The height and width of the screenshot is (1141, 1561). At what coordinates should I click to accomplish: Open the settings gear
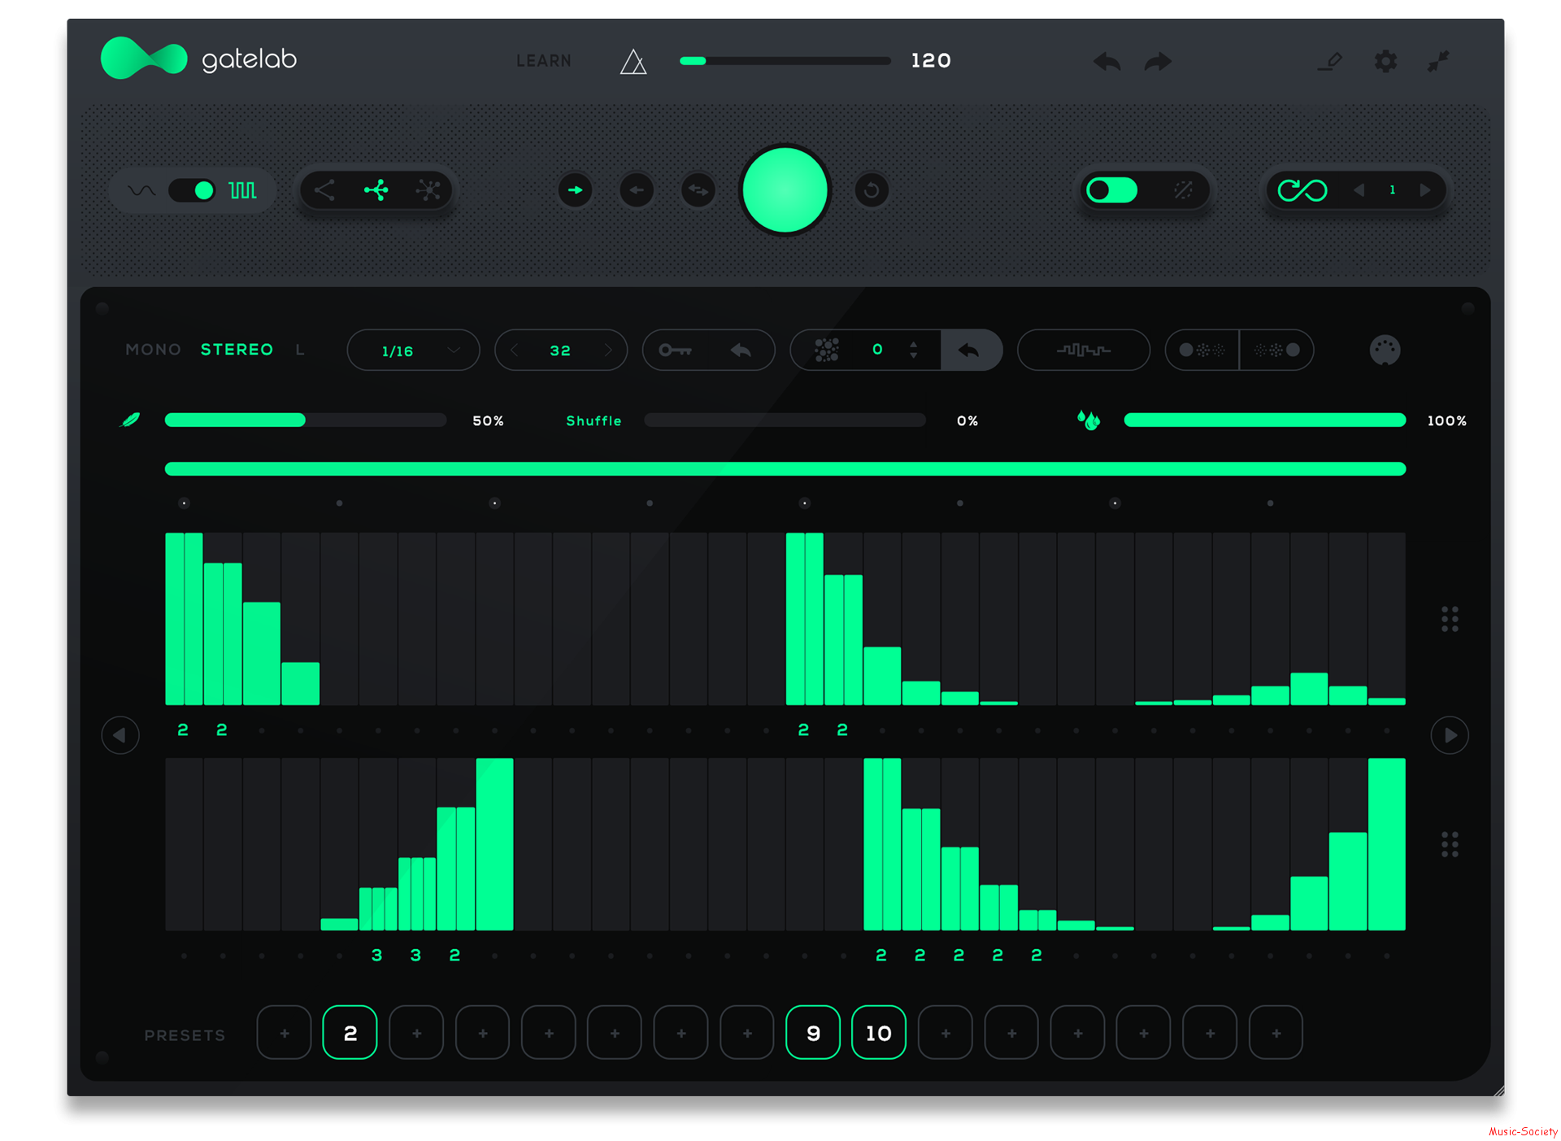[x=1385, y=61]
